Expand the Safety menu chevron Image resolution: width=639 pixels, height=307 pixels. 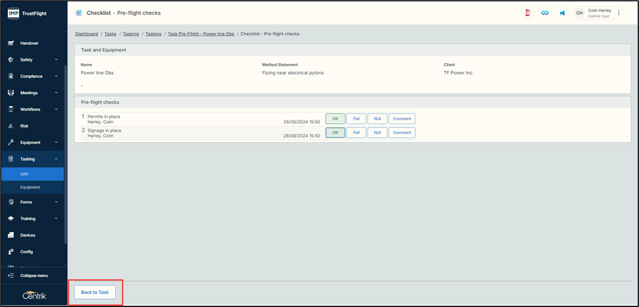(x=56, y=60)
